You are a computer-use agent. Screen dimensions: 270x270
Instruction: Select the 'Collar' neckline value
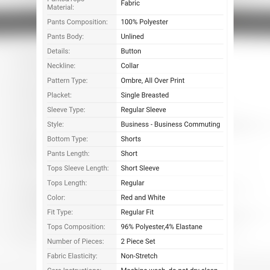point(130,66)
